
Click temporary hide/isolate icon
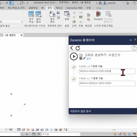coord(47,129)
